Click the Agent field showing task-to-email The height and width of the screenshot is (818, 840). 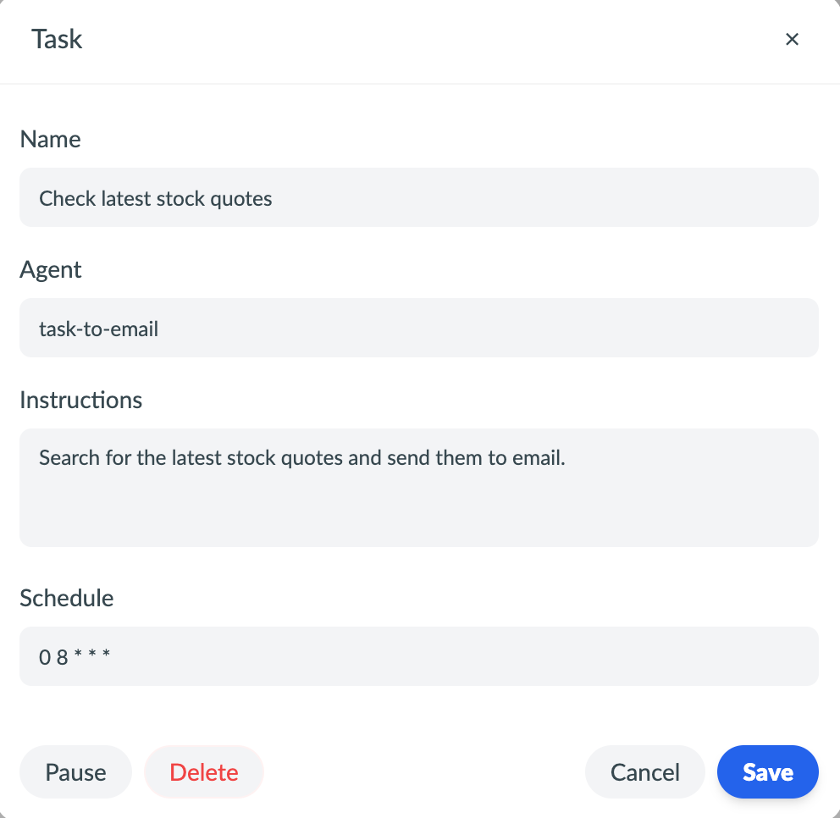click(x=419, y=328)
